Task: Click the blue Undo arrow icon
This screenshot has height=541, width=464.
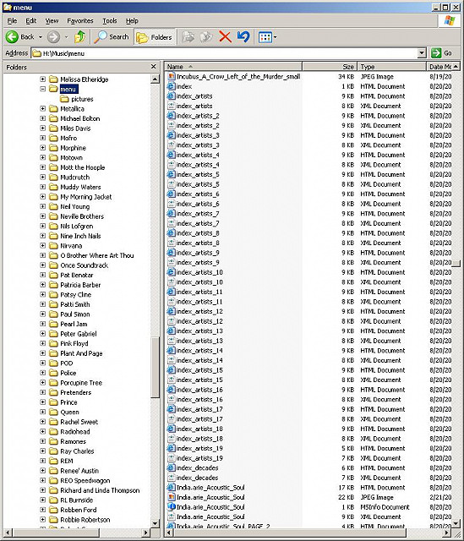Action: click(x=243, y=37)
